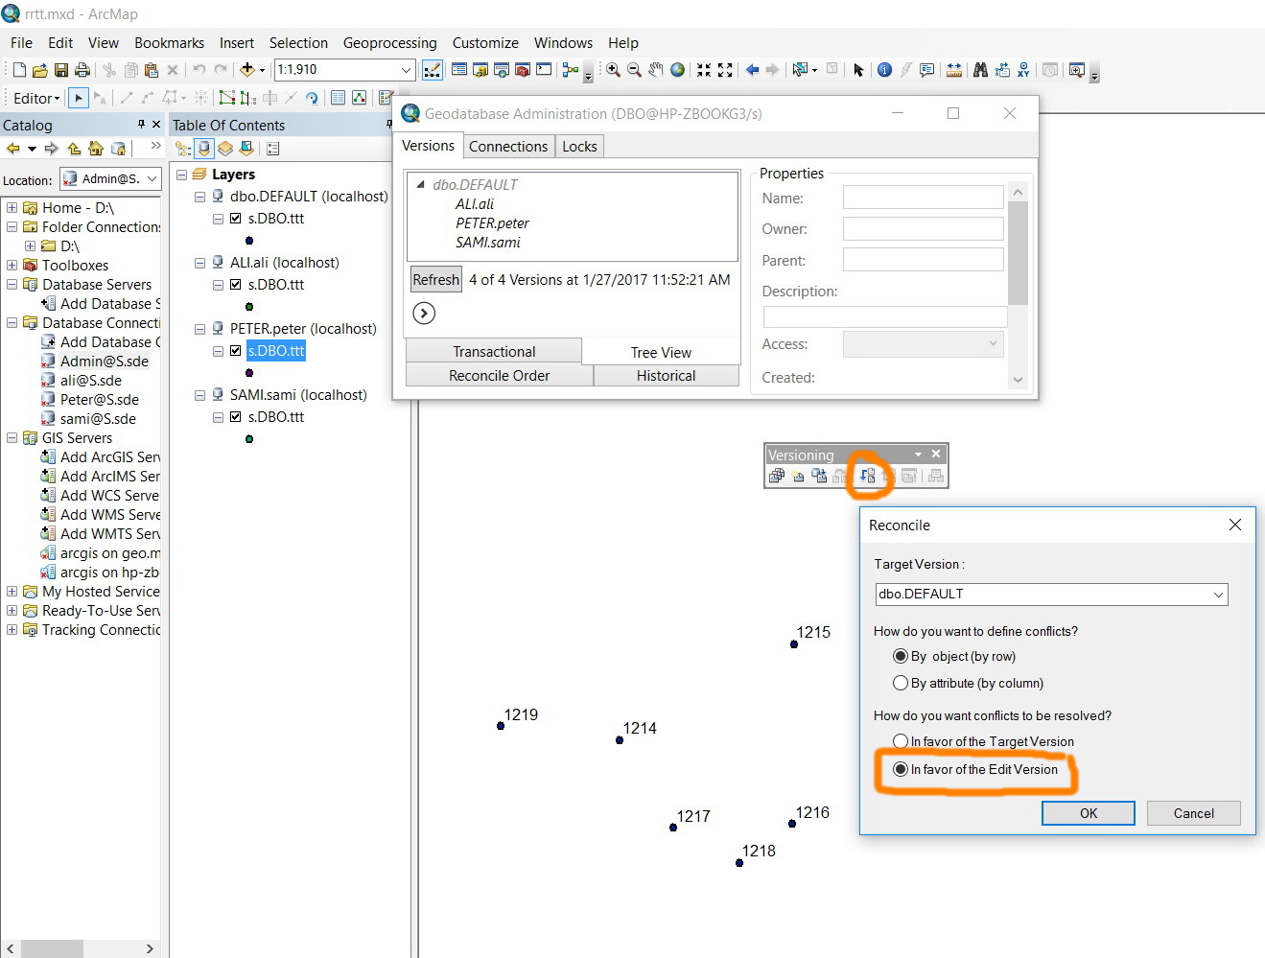
Task: Open the Bookmarks menu
Action: pyautogui.click(x=169, y=43)
